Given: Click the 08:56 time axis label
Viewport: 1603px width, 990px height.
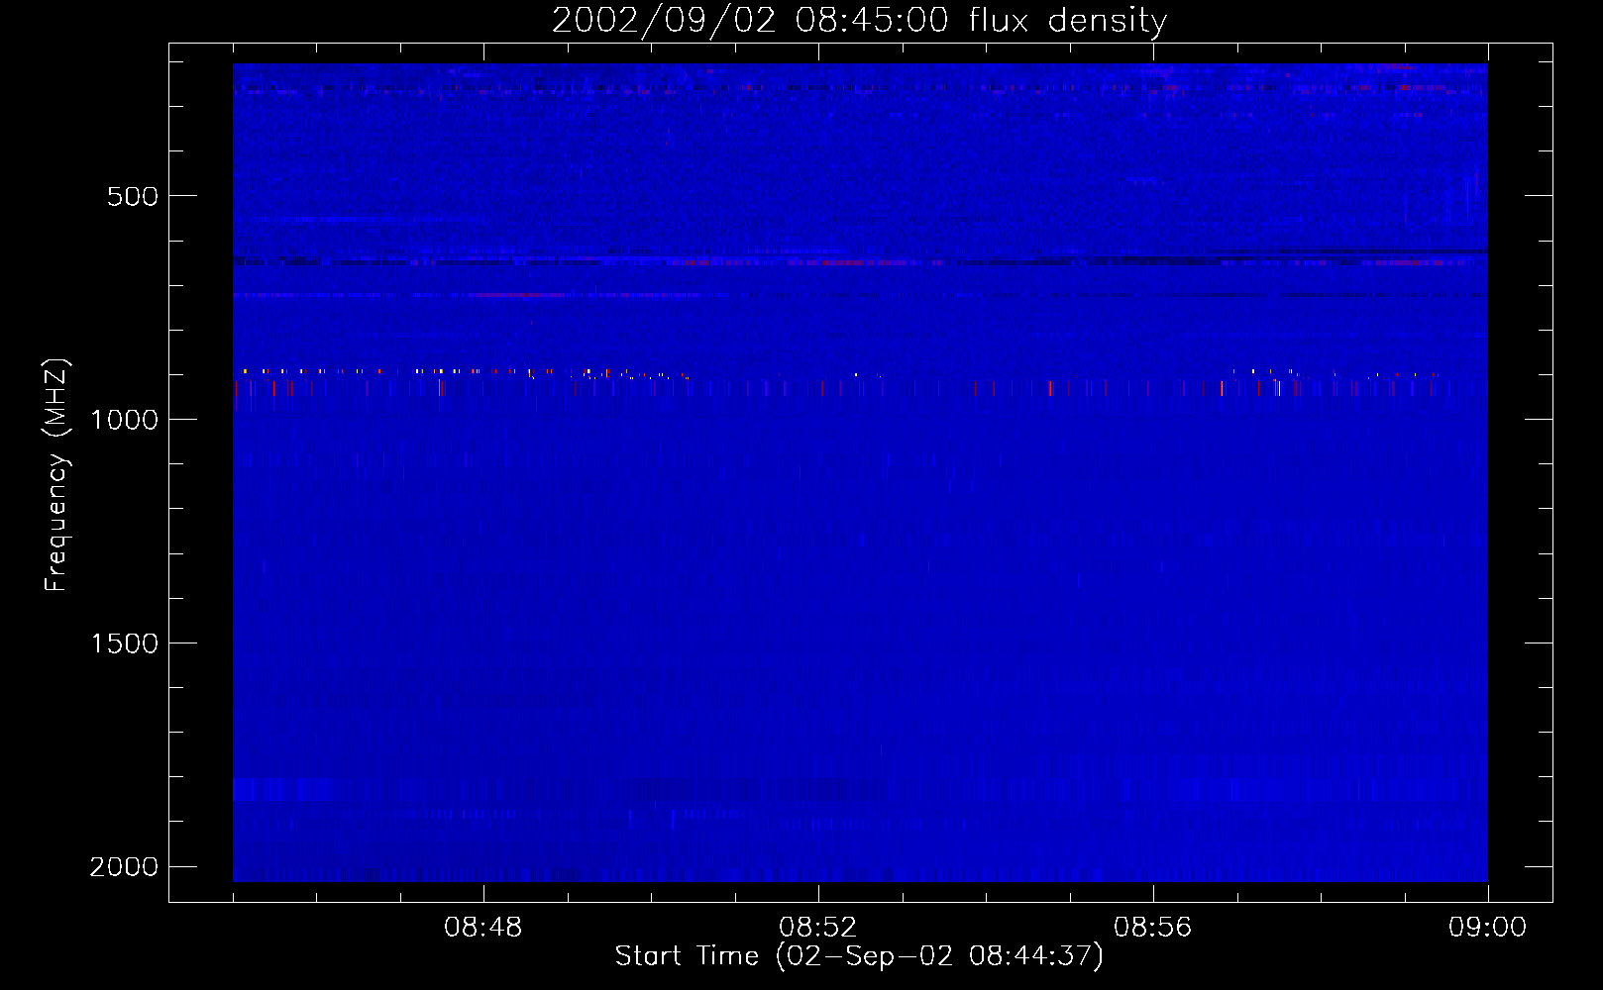Looking at the screenshot, I should (1153, 928).
